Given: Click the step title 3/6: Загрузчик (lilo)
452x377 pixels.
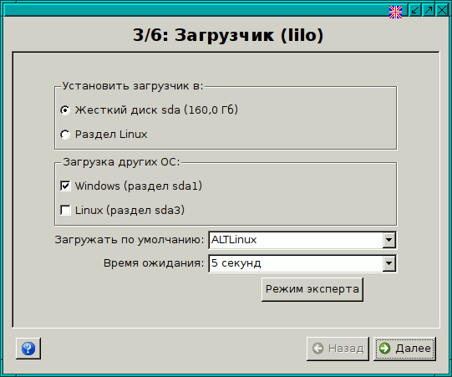Looking at the screenshot, I should [x=228, y=35].
